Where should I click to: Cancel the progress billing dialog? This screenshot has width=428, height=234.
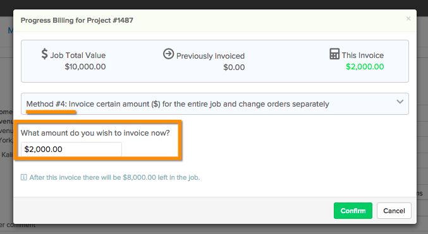click(x=394, y=211)
